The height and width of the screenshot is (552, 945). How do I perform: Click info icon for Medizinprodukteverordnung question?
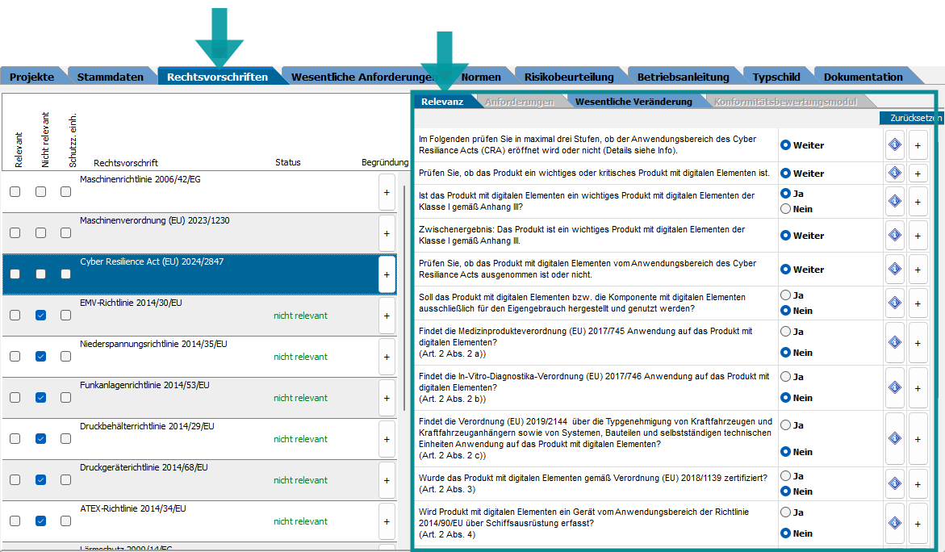[894, 342]
